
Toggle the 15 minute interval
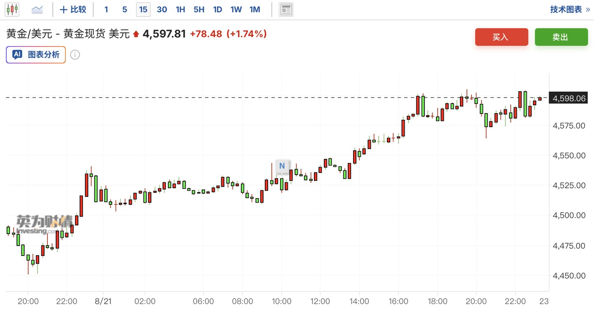[143, 9]
